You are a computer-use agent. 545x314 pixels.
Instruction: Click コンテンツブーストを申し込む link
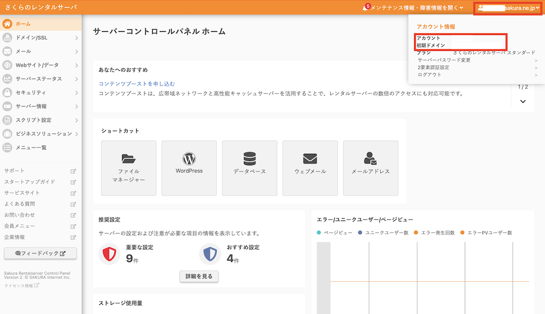click(x=137, y=83)
